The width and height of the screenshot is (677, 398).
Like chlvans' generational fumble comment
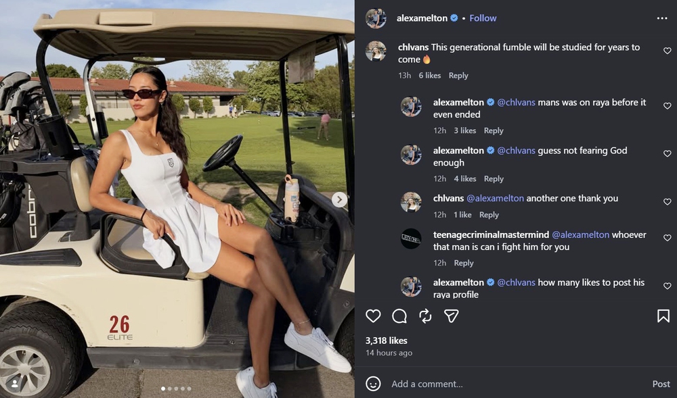coord(667,51)
